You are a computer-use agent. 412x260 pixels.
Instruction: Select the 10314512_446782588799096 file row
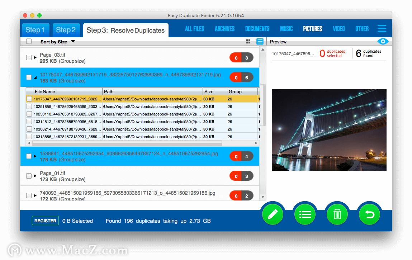[142, 122]
